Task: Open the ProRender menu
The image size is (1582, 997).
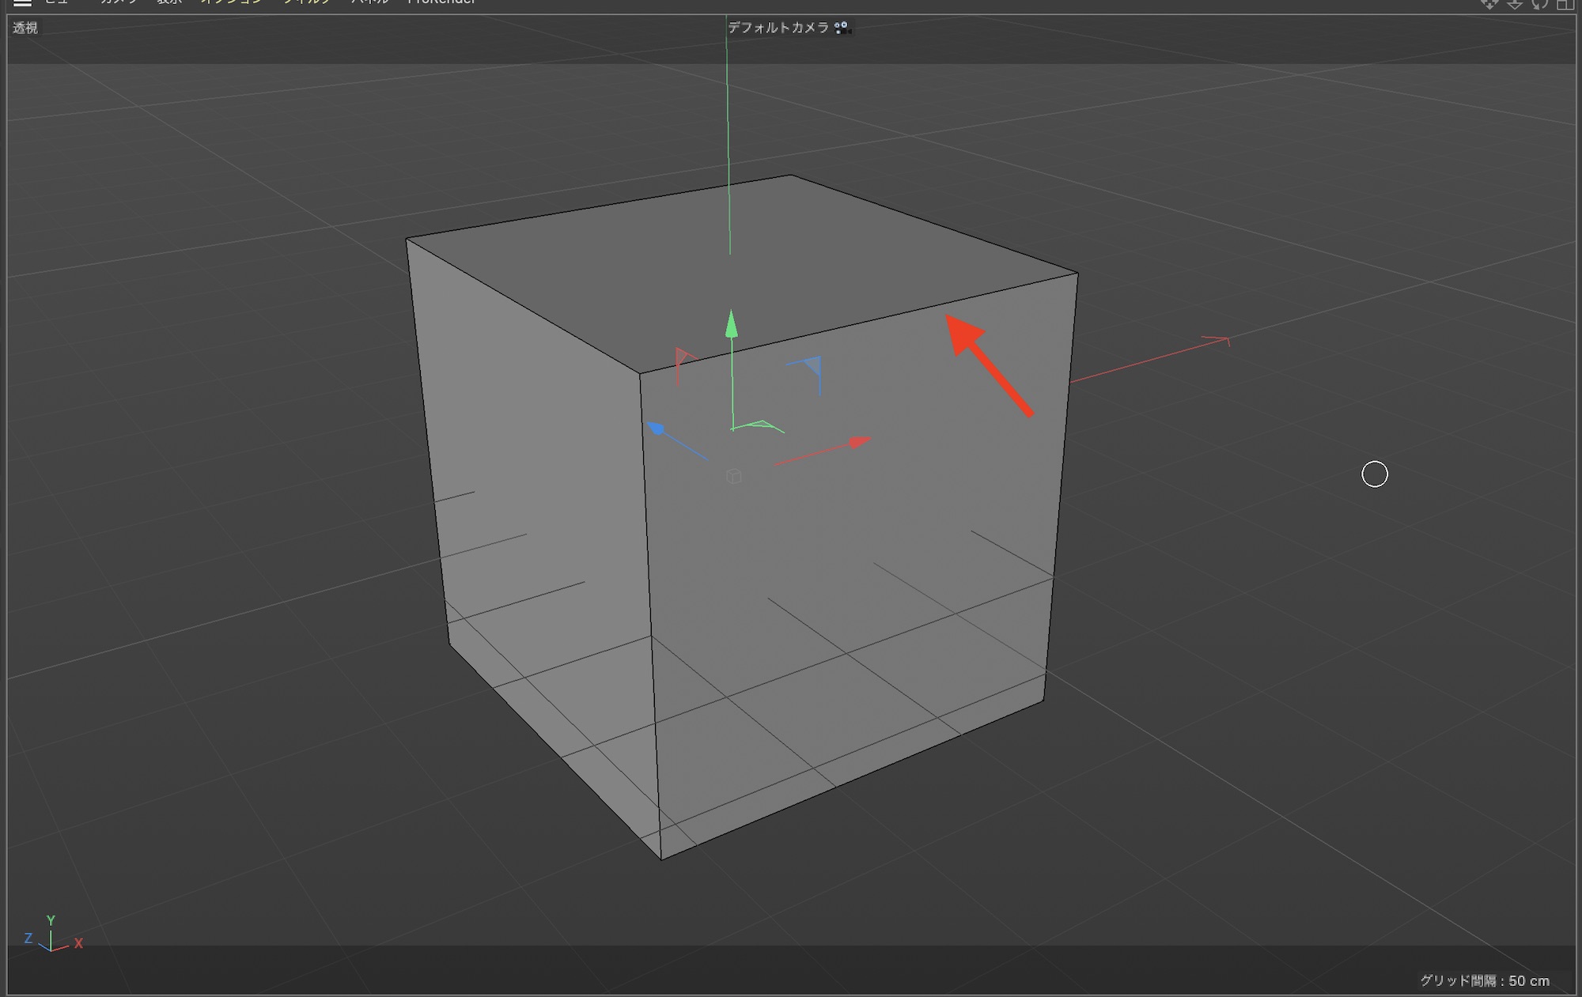Action: pos(441,2)
